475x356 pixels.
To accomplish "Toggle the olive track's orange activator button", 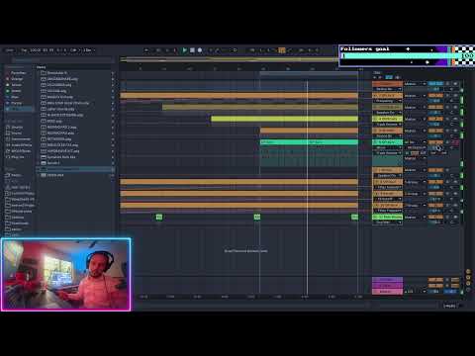I will [435, 107].
